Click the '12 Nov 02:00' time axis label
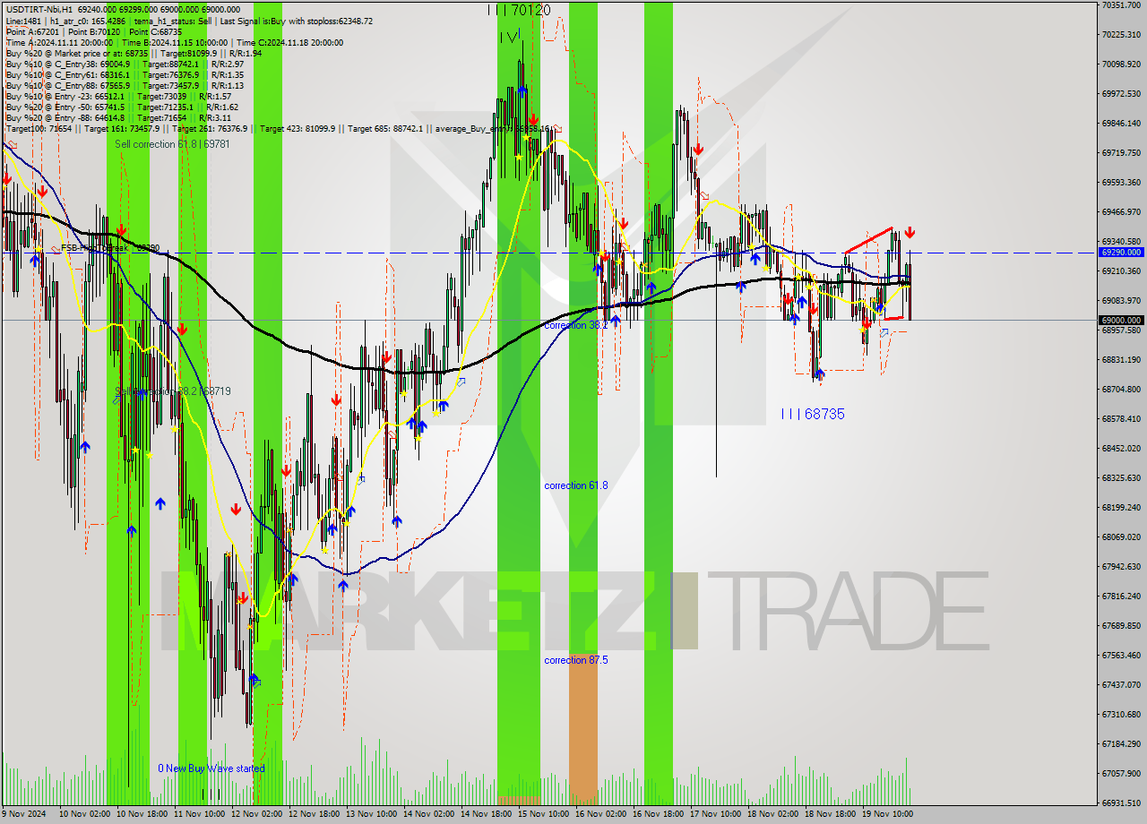The height and width of the screenshot is (824, 1147). coord(256,814)
